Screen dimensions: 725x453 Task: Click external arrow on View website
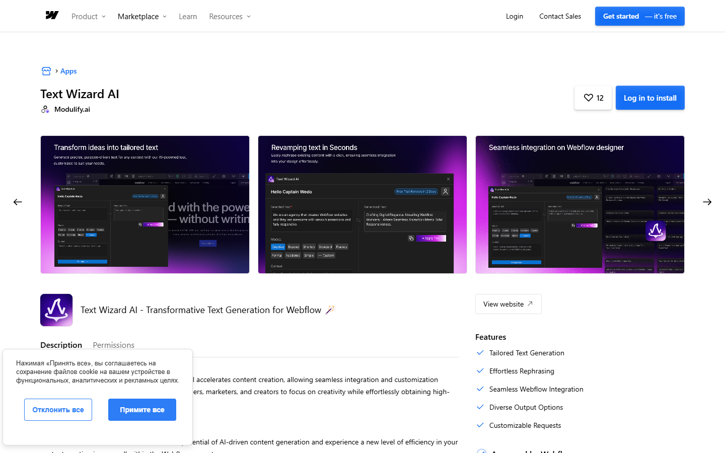click(530, 304)
